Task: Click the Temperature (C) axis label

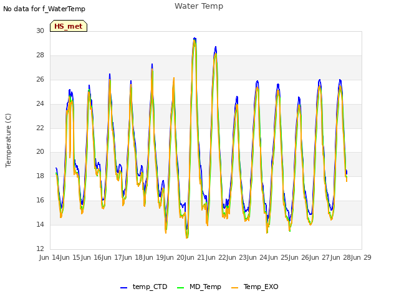Action: 8,140
